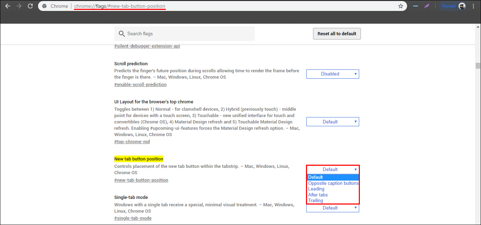Choose Opposite caption buttons option
The image size is (481, 225).
click(333, 183)
